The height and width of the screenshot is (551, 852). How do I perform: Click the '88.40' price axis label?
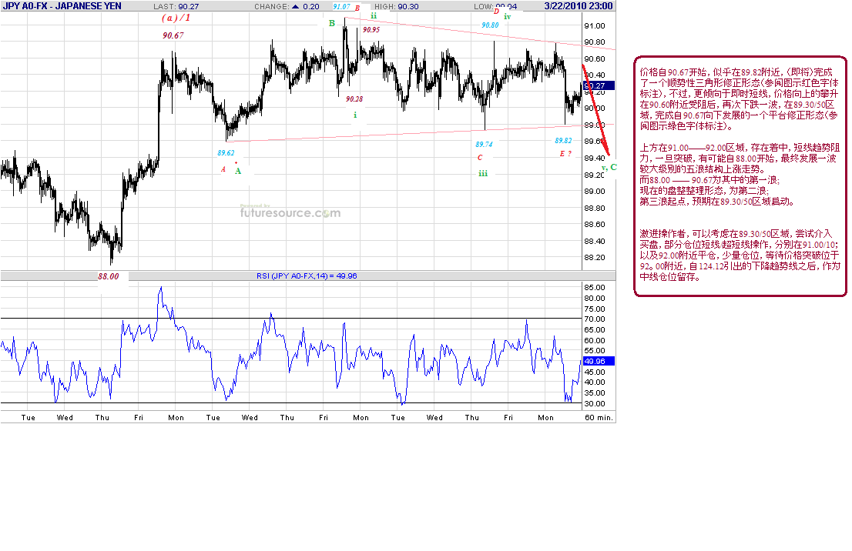(x=595, y=242)
